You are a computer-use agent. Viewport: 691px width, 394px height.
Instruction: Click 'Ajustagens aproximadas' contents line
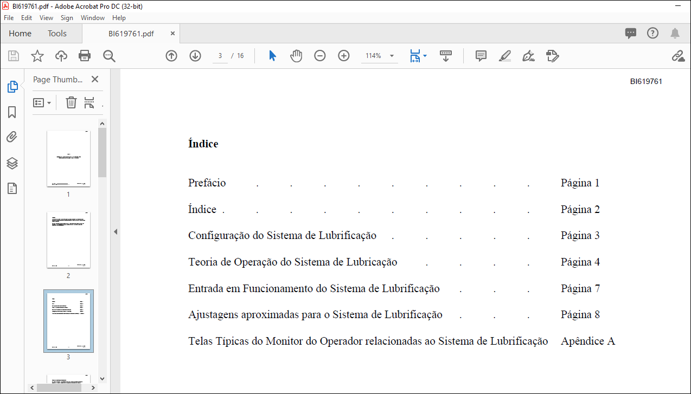pyautogui.click(x=315, y=314)
